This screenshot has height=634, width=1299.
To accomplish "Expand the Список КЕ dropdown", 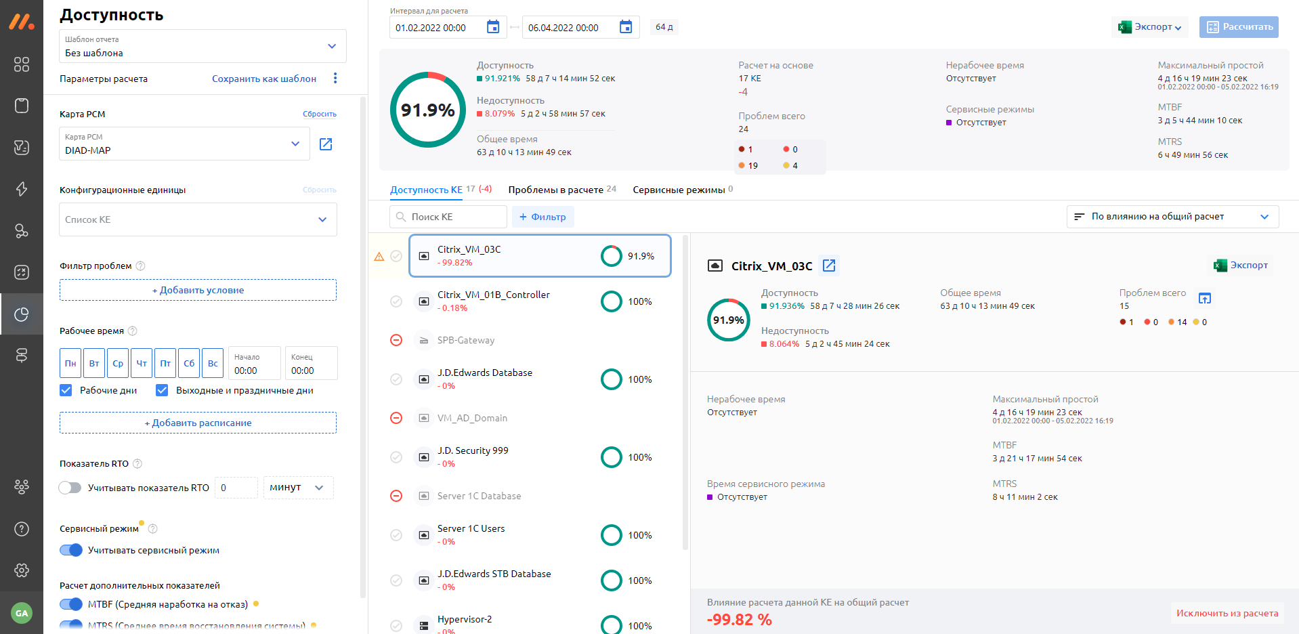I will click(198, 219).
